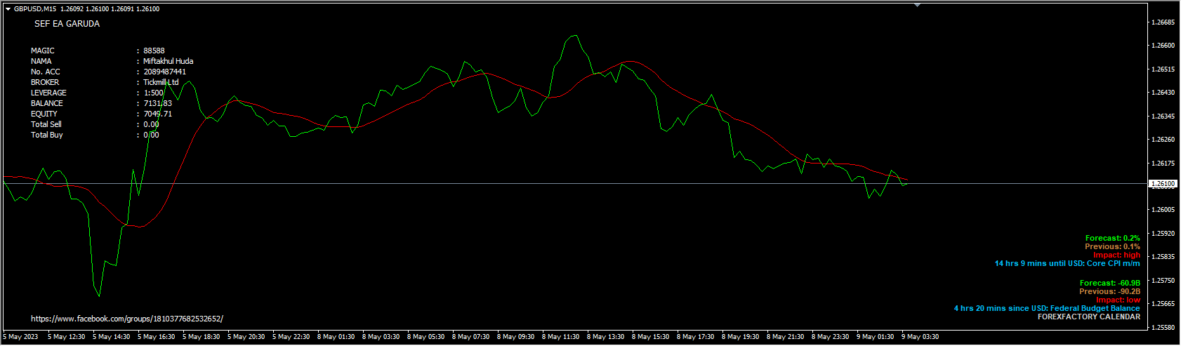Click the 5 May 2023 date on time axis
Image resolution: width=1181 pixels, height=346 pixels.
pyautogui.click(x=21, y=337)
